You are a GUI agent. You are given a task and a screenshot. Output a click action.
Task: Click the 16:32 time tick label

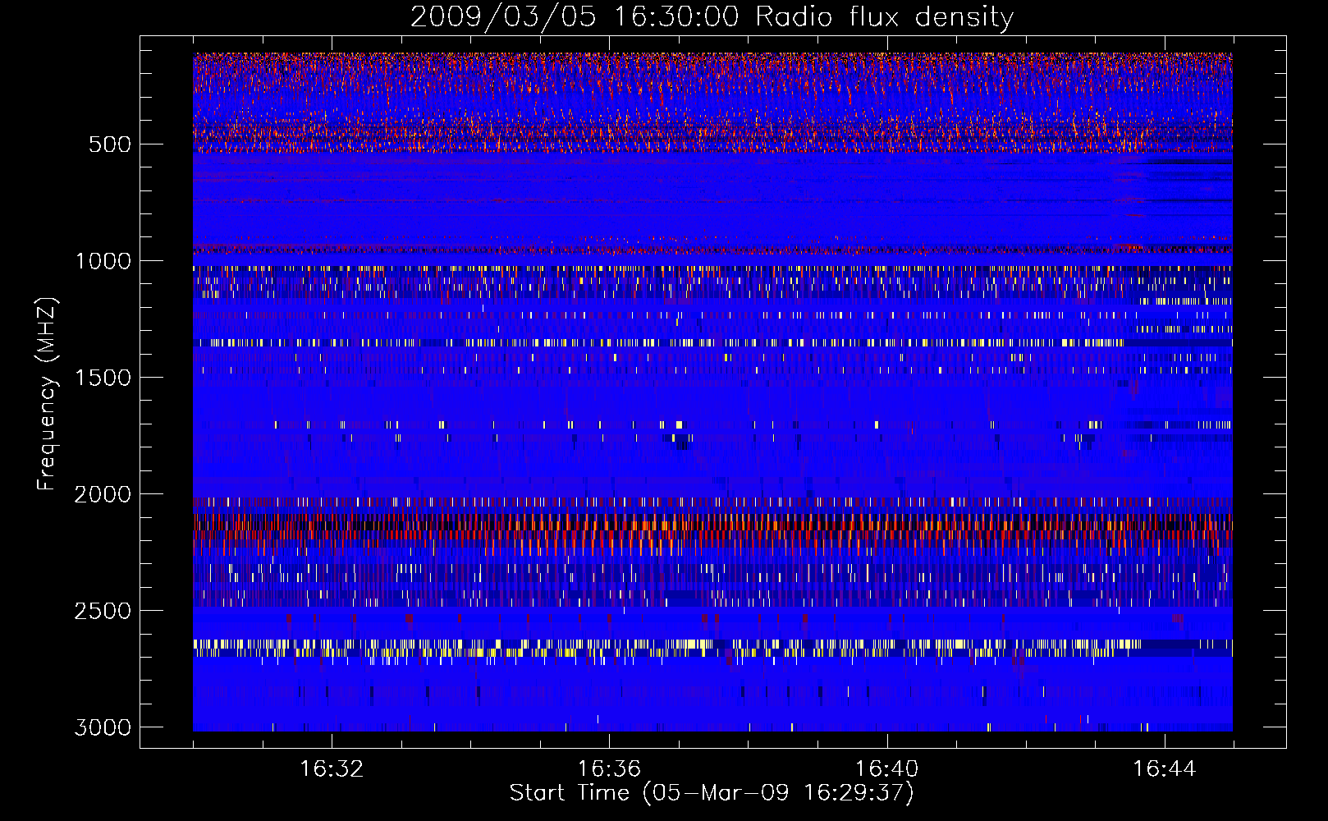332,769
